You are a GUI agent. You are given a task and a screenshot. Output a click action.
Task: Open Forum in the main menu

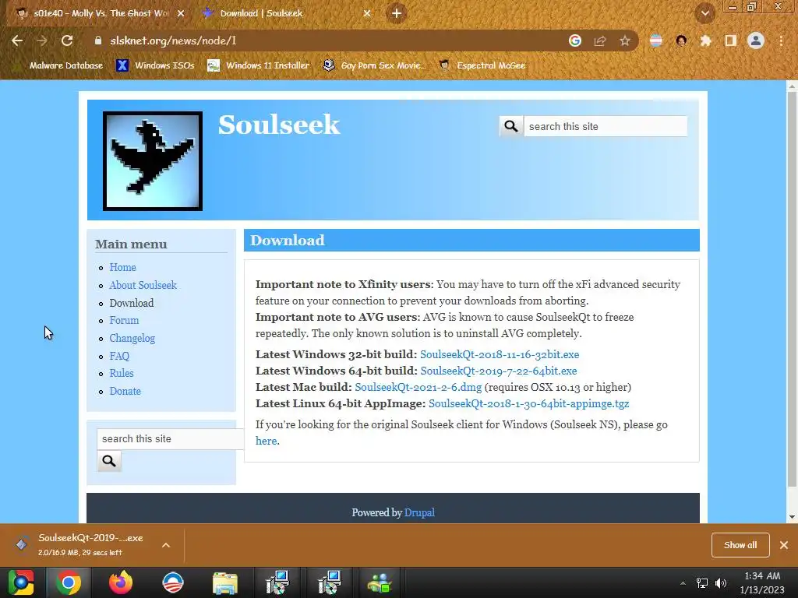pyautogui.click(x=124, y=320)
